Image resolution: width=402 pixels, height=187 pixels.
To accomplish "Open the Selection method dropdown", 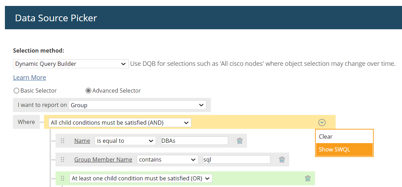I will click(x=71, y=64).
